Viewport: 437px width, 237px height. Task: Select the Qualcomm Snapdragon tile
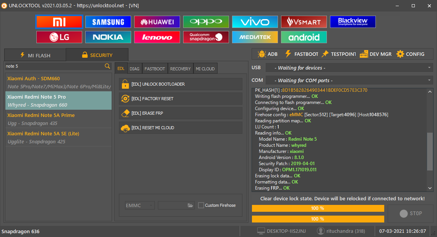(206, 37)
